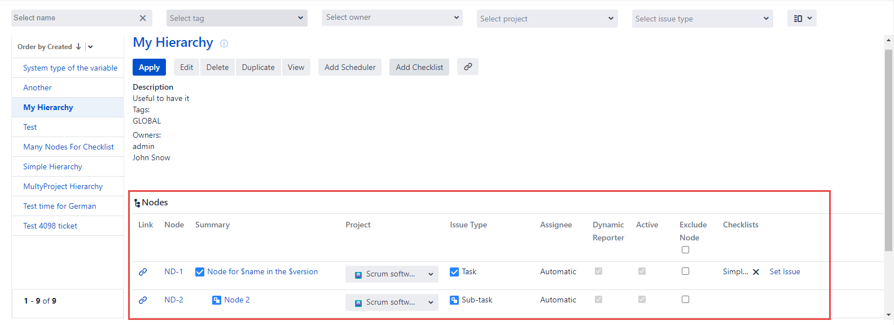Select Simple Hierarchy in the template list
894x325 pixels.
point(52,166)
